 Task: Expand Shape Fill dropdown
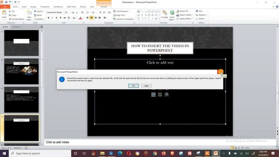183,11
